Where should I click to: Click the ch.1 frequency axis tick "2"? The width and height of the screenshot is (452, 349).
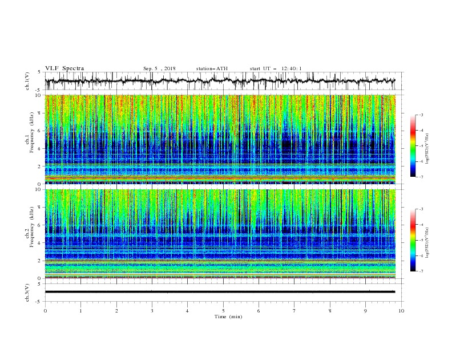41,166
